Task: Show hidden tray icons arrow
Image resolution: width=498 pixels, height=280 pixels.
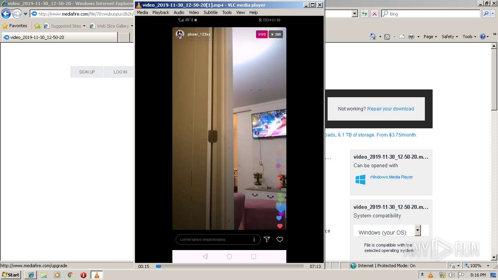Action: 422,275
